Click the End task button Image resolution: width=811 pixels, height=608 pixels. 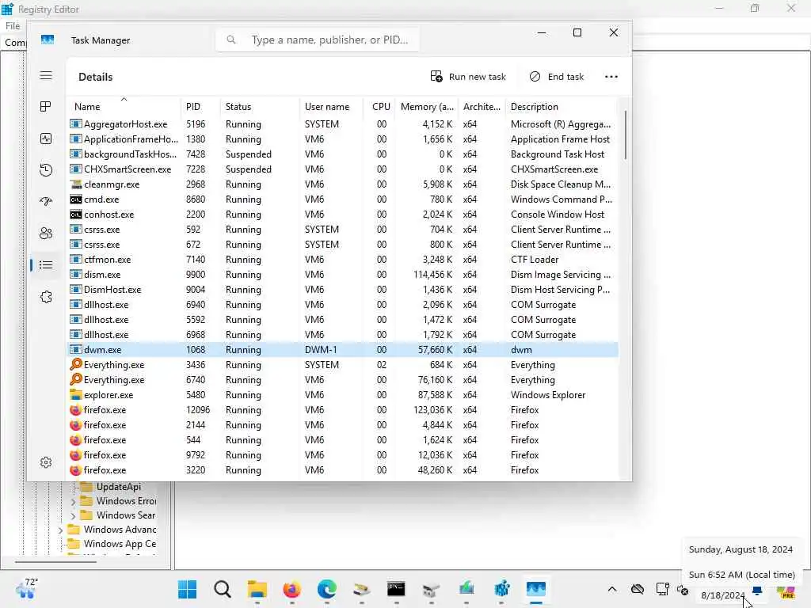[557, 77]
